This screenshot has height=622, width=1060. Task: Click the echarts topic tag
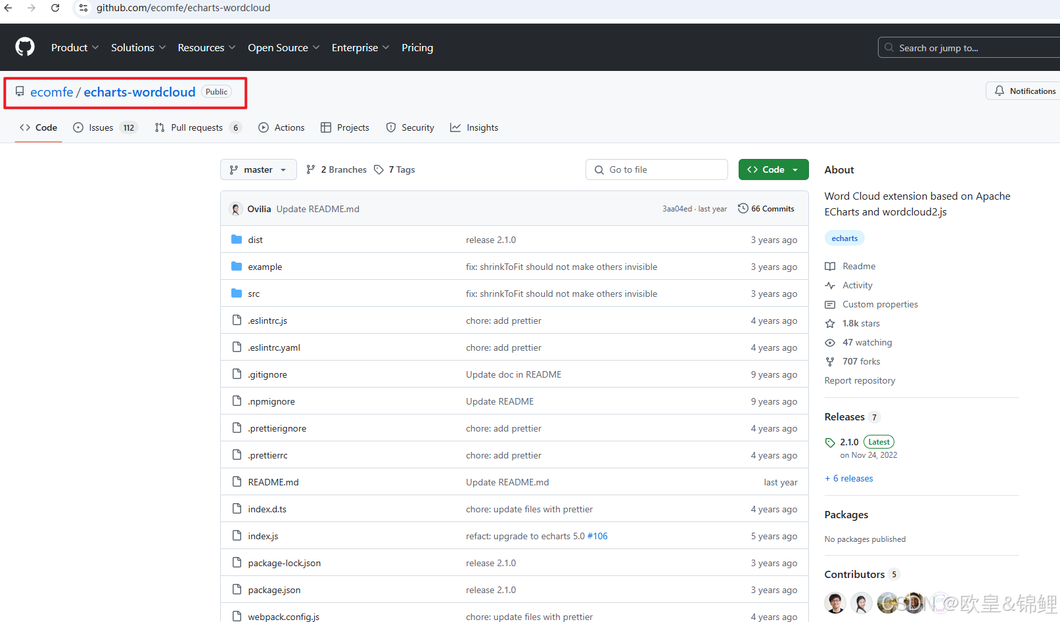coord(844,238)
